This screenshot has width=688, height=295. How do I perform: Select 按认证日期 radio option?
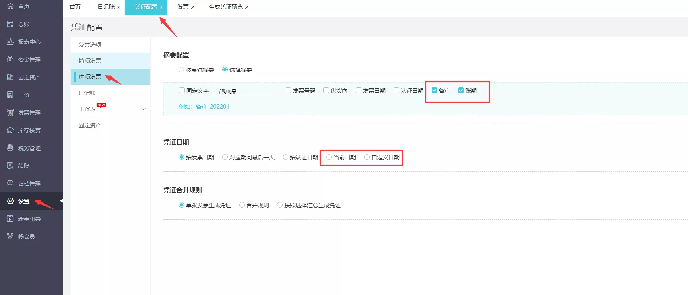pyautogui.click(x=286, y=157)
